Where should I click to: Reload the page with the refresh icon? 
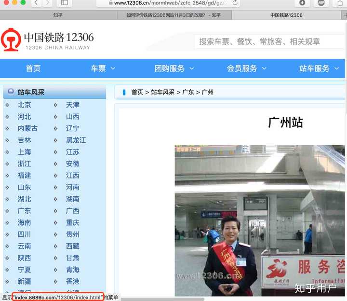[x=235, y=3]
